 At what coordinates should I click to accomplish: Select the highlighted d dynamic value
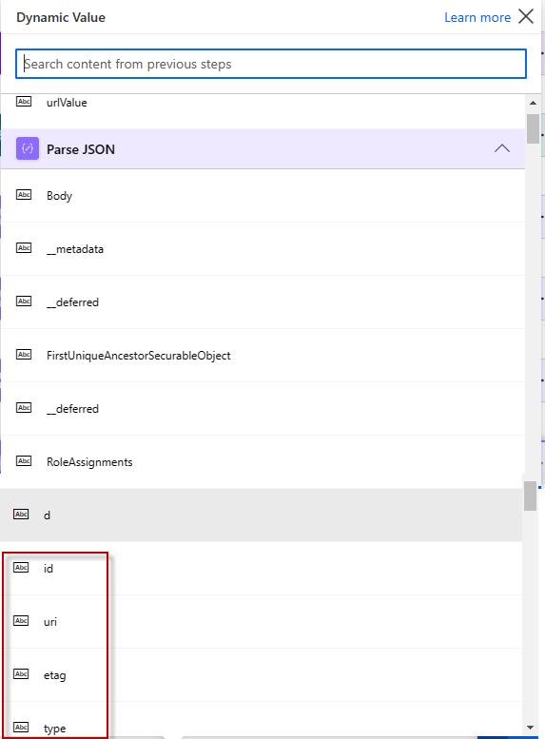pyautogui.click(x=261, y=515)
